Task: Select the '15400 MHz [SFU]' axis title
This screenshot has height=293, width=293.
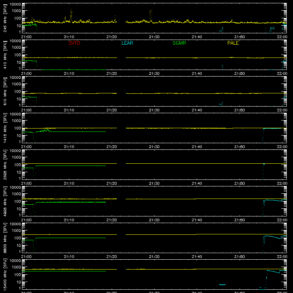Action: pyautogui.click(x=5, y=274)
